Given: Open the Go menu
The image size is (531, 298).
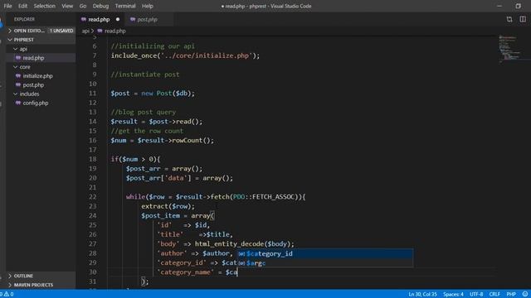Looking at the screenshot, I should (83, 6).
